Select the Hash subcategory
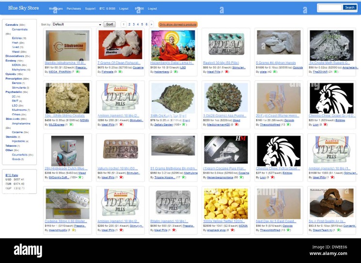Screen dimensions: 361x263 coord(15,43)
